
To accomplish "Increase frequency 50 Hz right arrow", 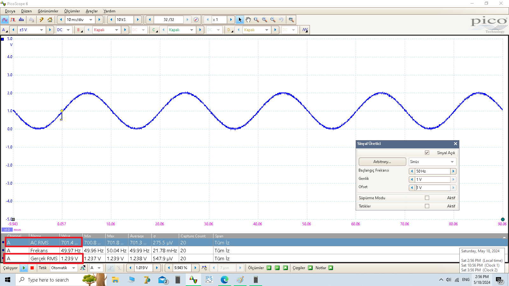I will (453, 171).
